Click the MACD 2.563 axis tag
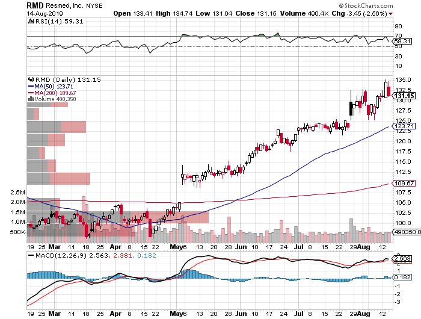Image resolution: width=421 pixels, height=319 pixels. tap(402, 259)
